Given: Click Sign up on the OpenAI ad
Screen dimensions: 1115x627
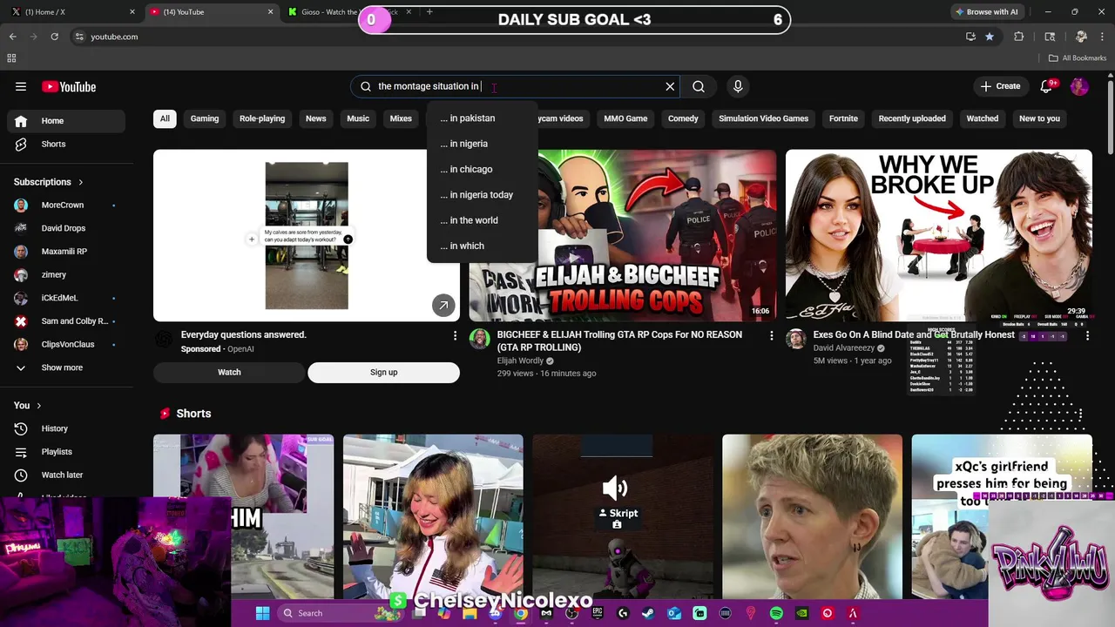Looking at the screenshot, I should point(383,372).
